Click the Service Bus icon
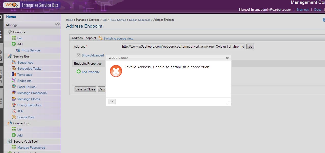Image resolution: width=325 pixels, height=153 pixels. (10, 56)
